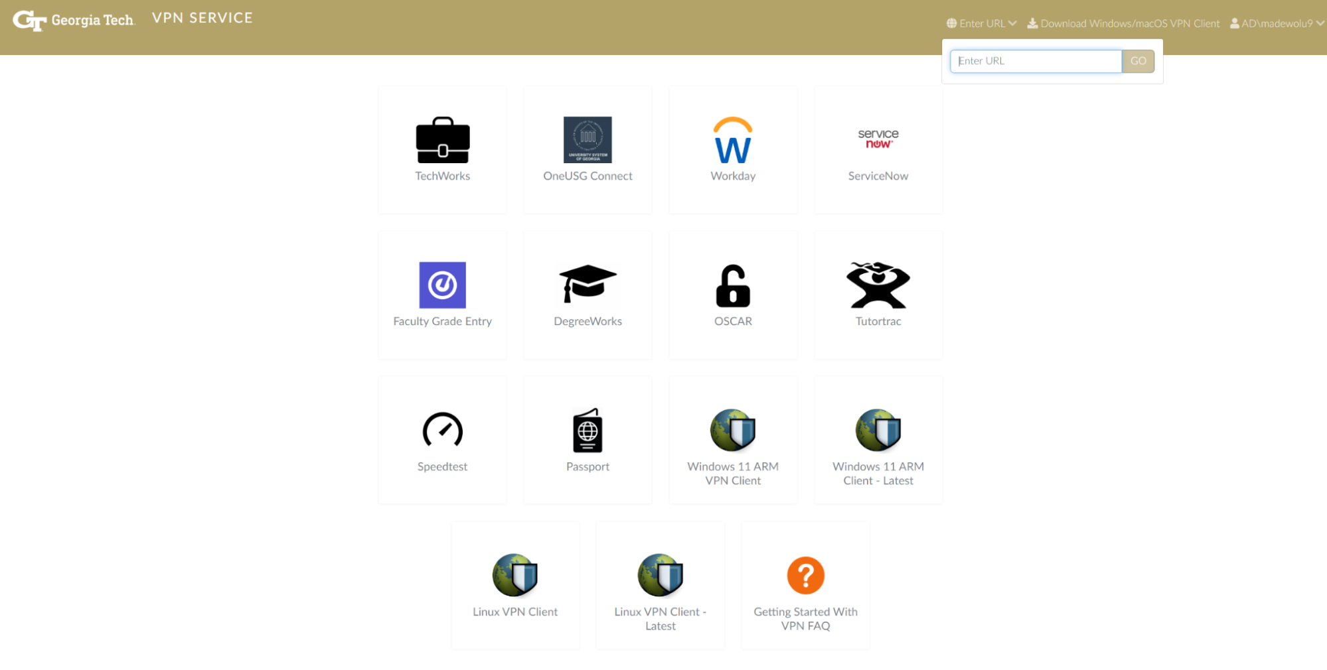Click the "Getting Started With VPN FAQ" label
Image resolution: width=1327 pixels, height=670 pixels.
[806, 619]
